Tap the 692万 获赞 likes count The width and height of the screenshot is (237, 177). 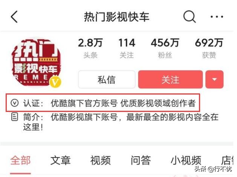coord(209,48)
